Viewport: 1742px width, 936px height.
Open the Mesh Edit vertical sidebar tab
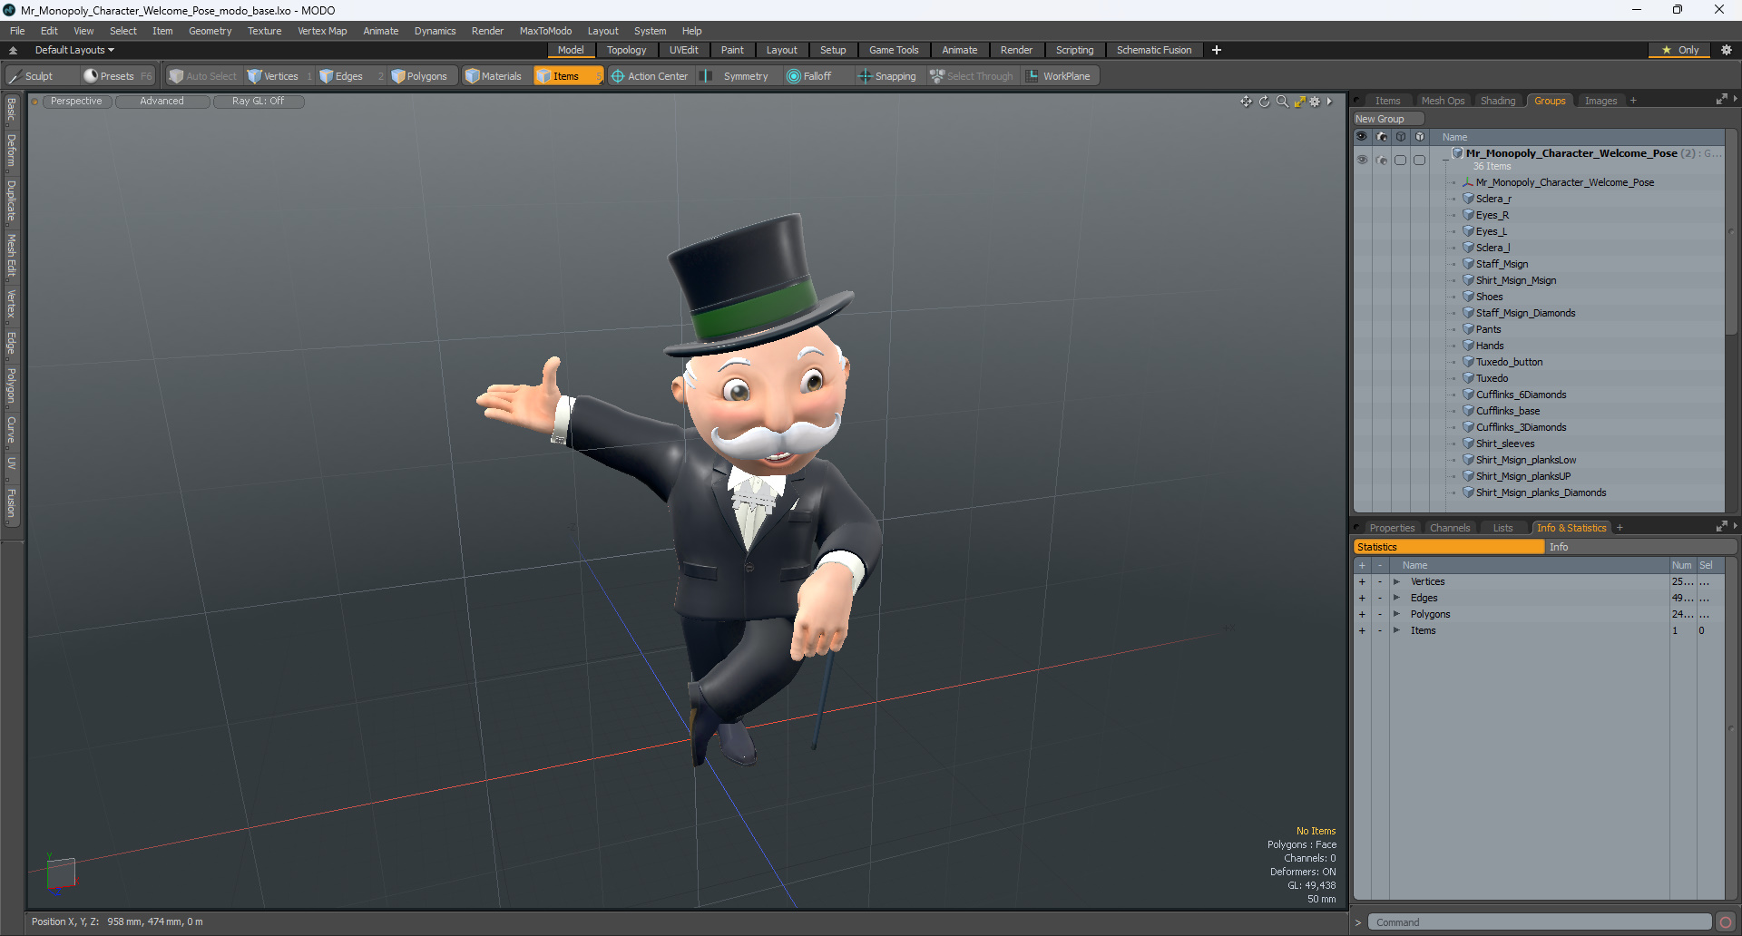point(11,255)
